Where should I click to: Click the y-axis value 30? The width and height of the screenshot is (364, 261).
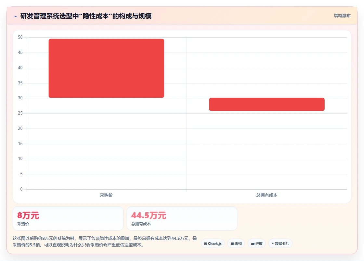coord(20,98)
